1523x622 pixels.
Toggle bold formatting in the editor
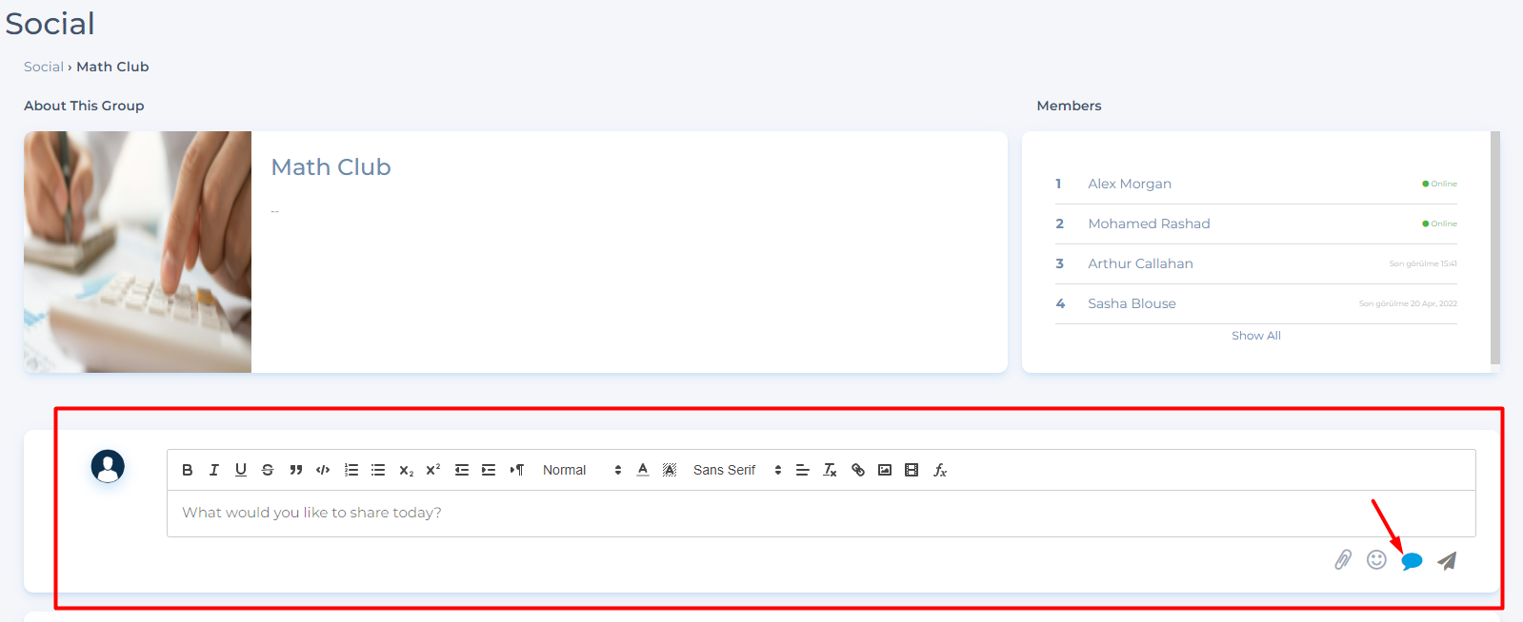point(188,470)
